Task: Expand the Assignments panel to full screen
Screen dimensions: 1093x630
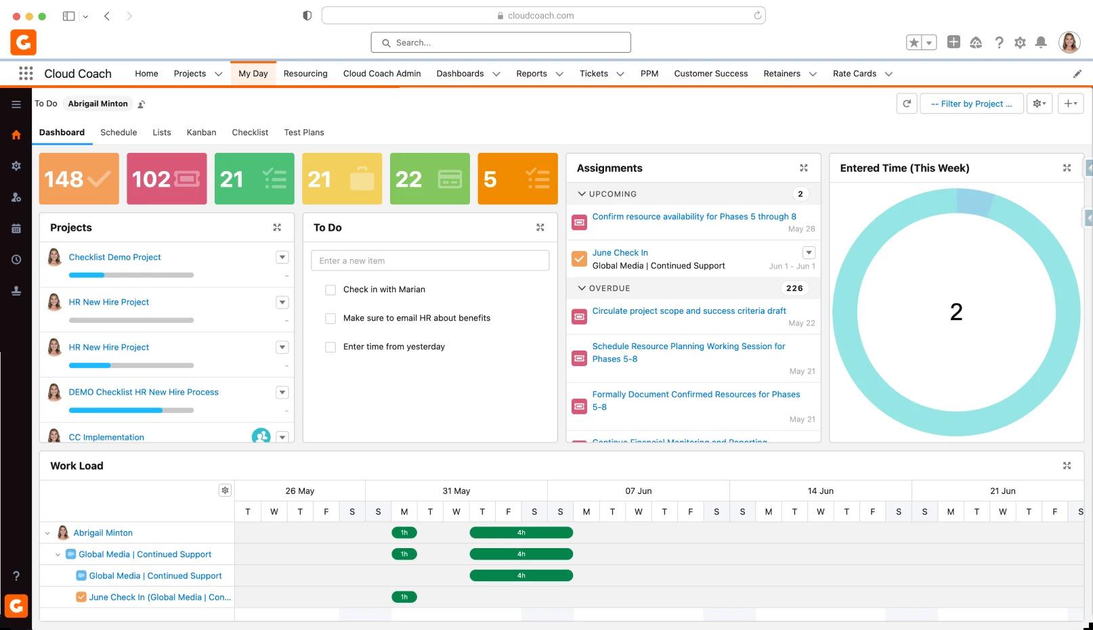Action: tap(804, 168)
